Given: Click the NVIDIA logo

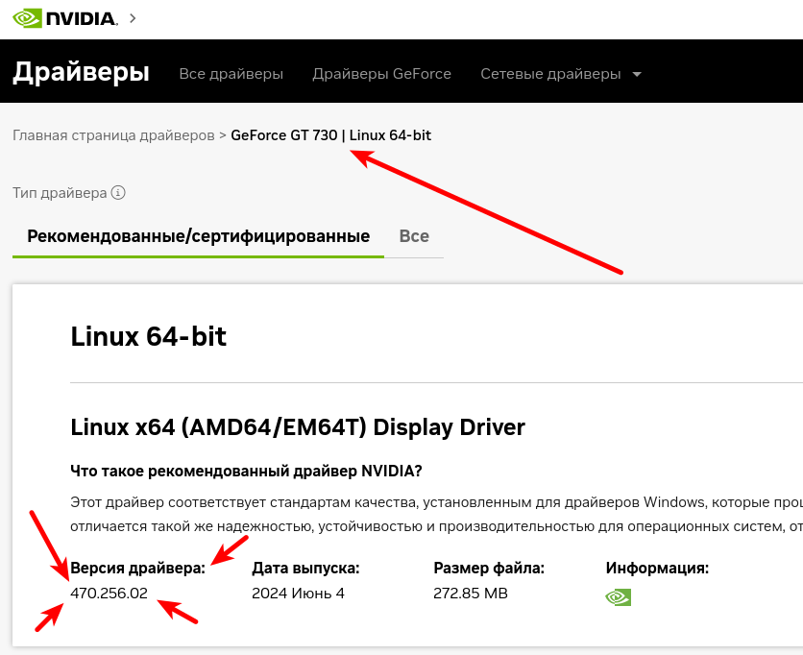Looking at the screenshot, I should tap(65, 19).
